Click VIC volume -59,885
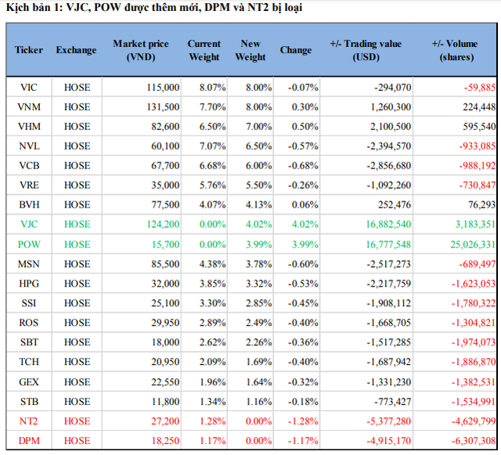The image size is (501, 455). 480,87
